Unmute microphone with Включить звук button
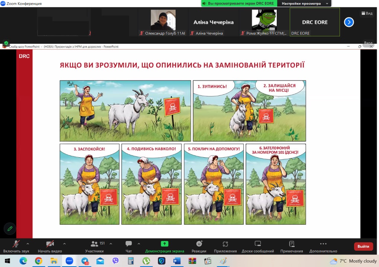The height and width of the screenshot is (267, 379). pos(16,247)
